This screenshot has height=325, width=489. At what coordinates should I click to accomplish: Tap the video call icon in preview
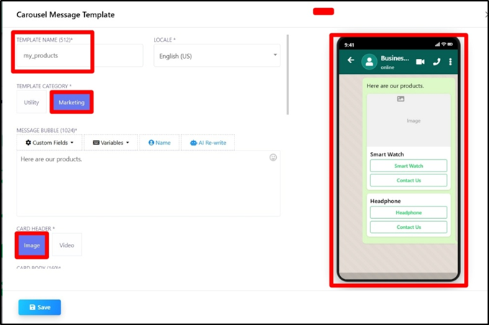(x=420, y=62)
